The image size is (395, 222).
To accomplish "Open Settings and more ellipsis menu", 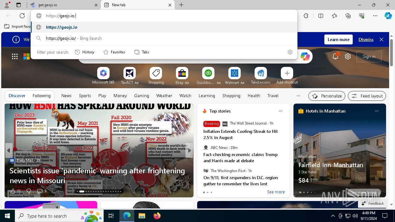I will [x=375, y=16].
